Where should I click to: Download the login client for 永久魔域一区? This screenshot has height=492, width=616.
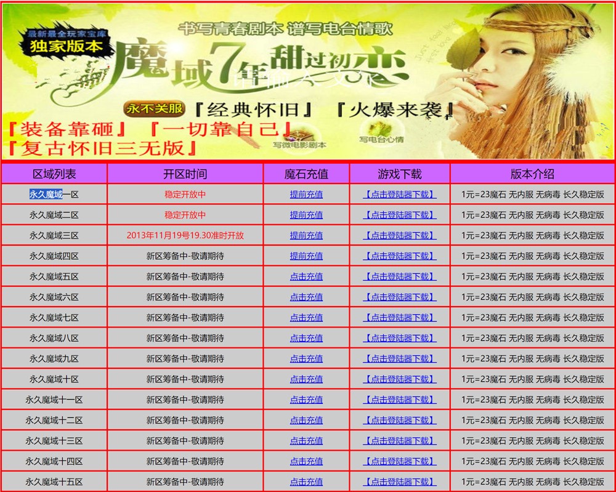(399, 195)
